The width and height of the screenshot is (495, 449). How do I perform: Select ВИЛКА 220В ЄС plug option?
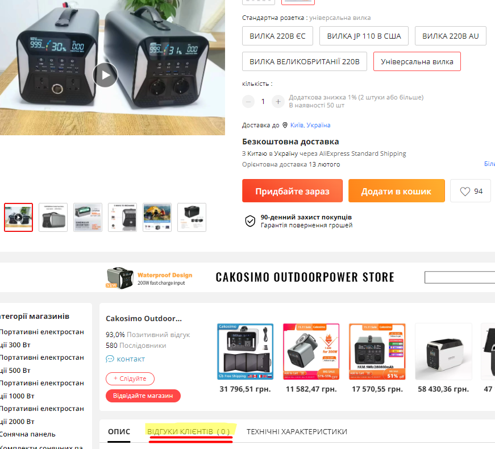pos(277,36)
